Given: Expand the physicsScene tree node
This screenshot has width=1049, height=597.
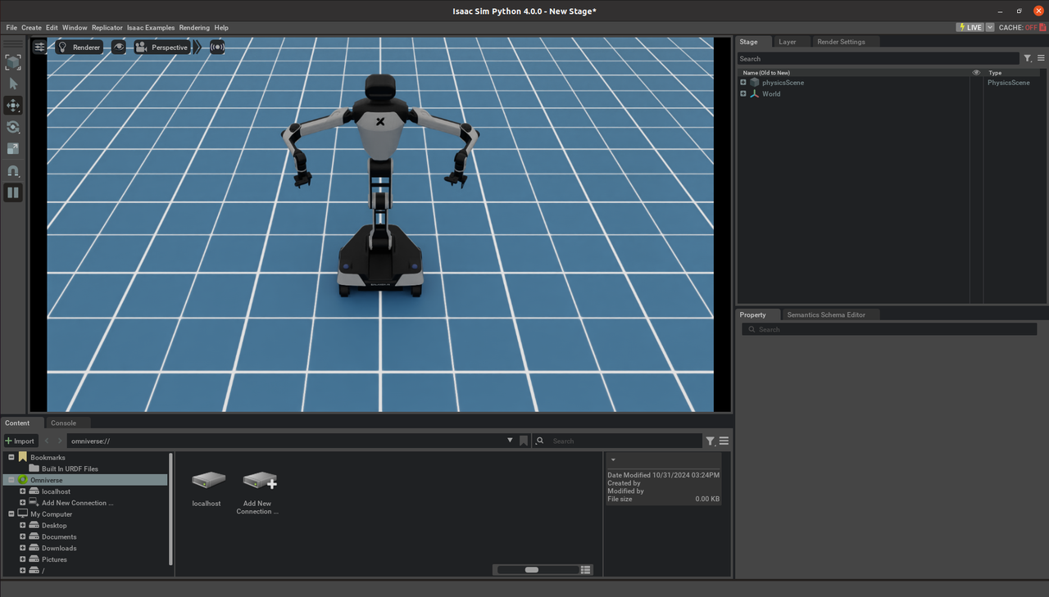Looking at the screenshot, I should coord(743,83).
